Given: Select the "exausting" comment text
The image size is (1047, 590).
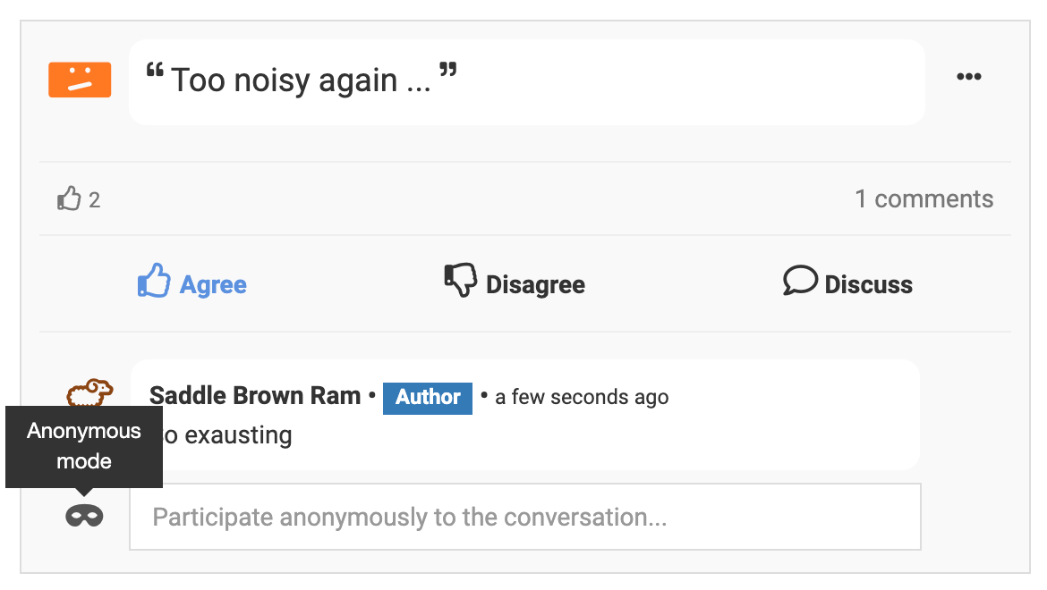Looking at the screenshot, I should coord(238,436).
